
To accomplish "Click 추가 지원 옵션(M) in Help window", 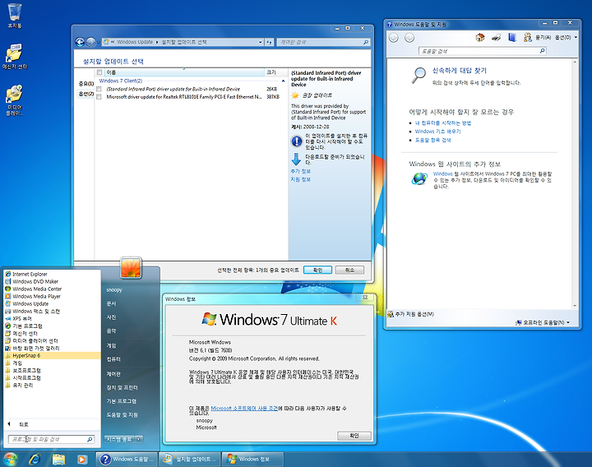I will 411,314.
